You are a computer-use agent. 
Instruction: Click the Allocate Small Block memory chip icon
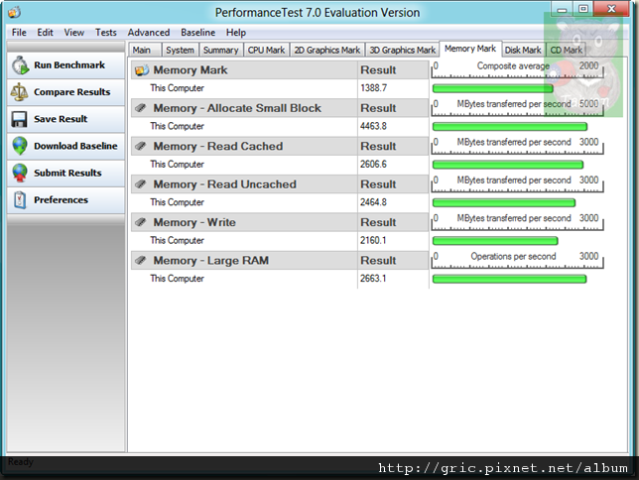click(x=141, y=108)
